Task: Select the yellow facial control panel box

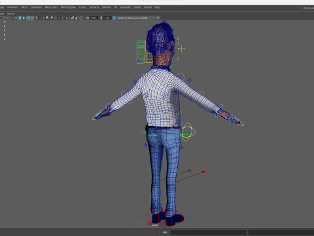Action: [141, 52]
